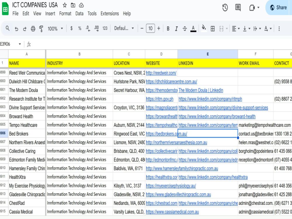
Task: Open the View menu
Action: [x=37, y=13]
